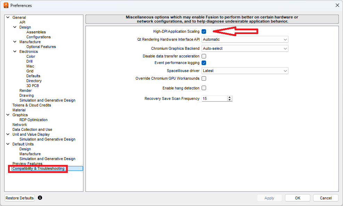Collapse the Manufacture chevron under General
This screenshot has height=206, width=343.
click(x=15, y=42)
